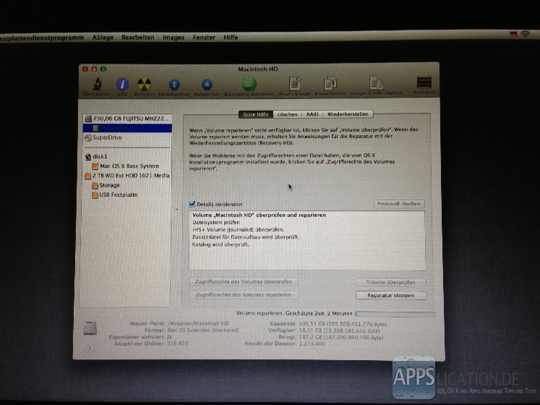Click the Protokoll löschen button
Screen dimensions: 540x405
399,204
